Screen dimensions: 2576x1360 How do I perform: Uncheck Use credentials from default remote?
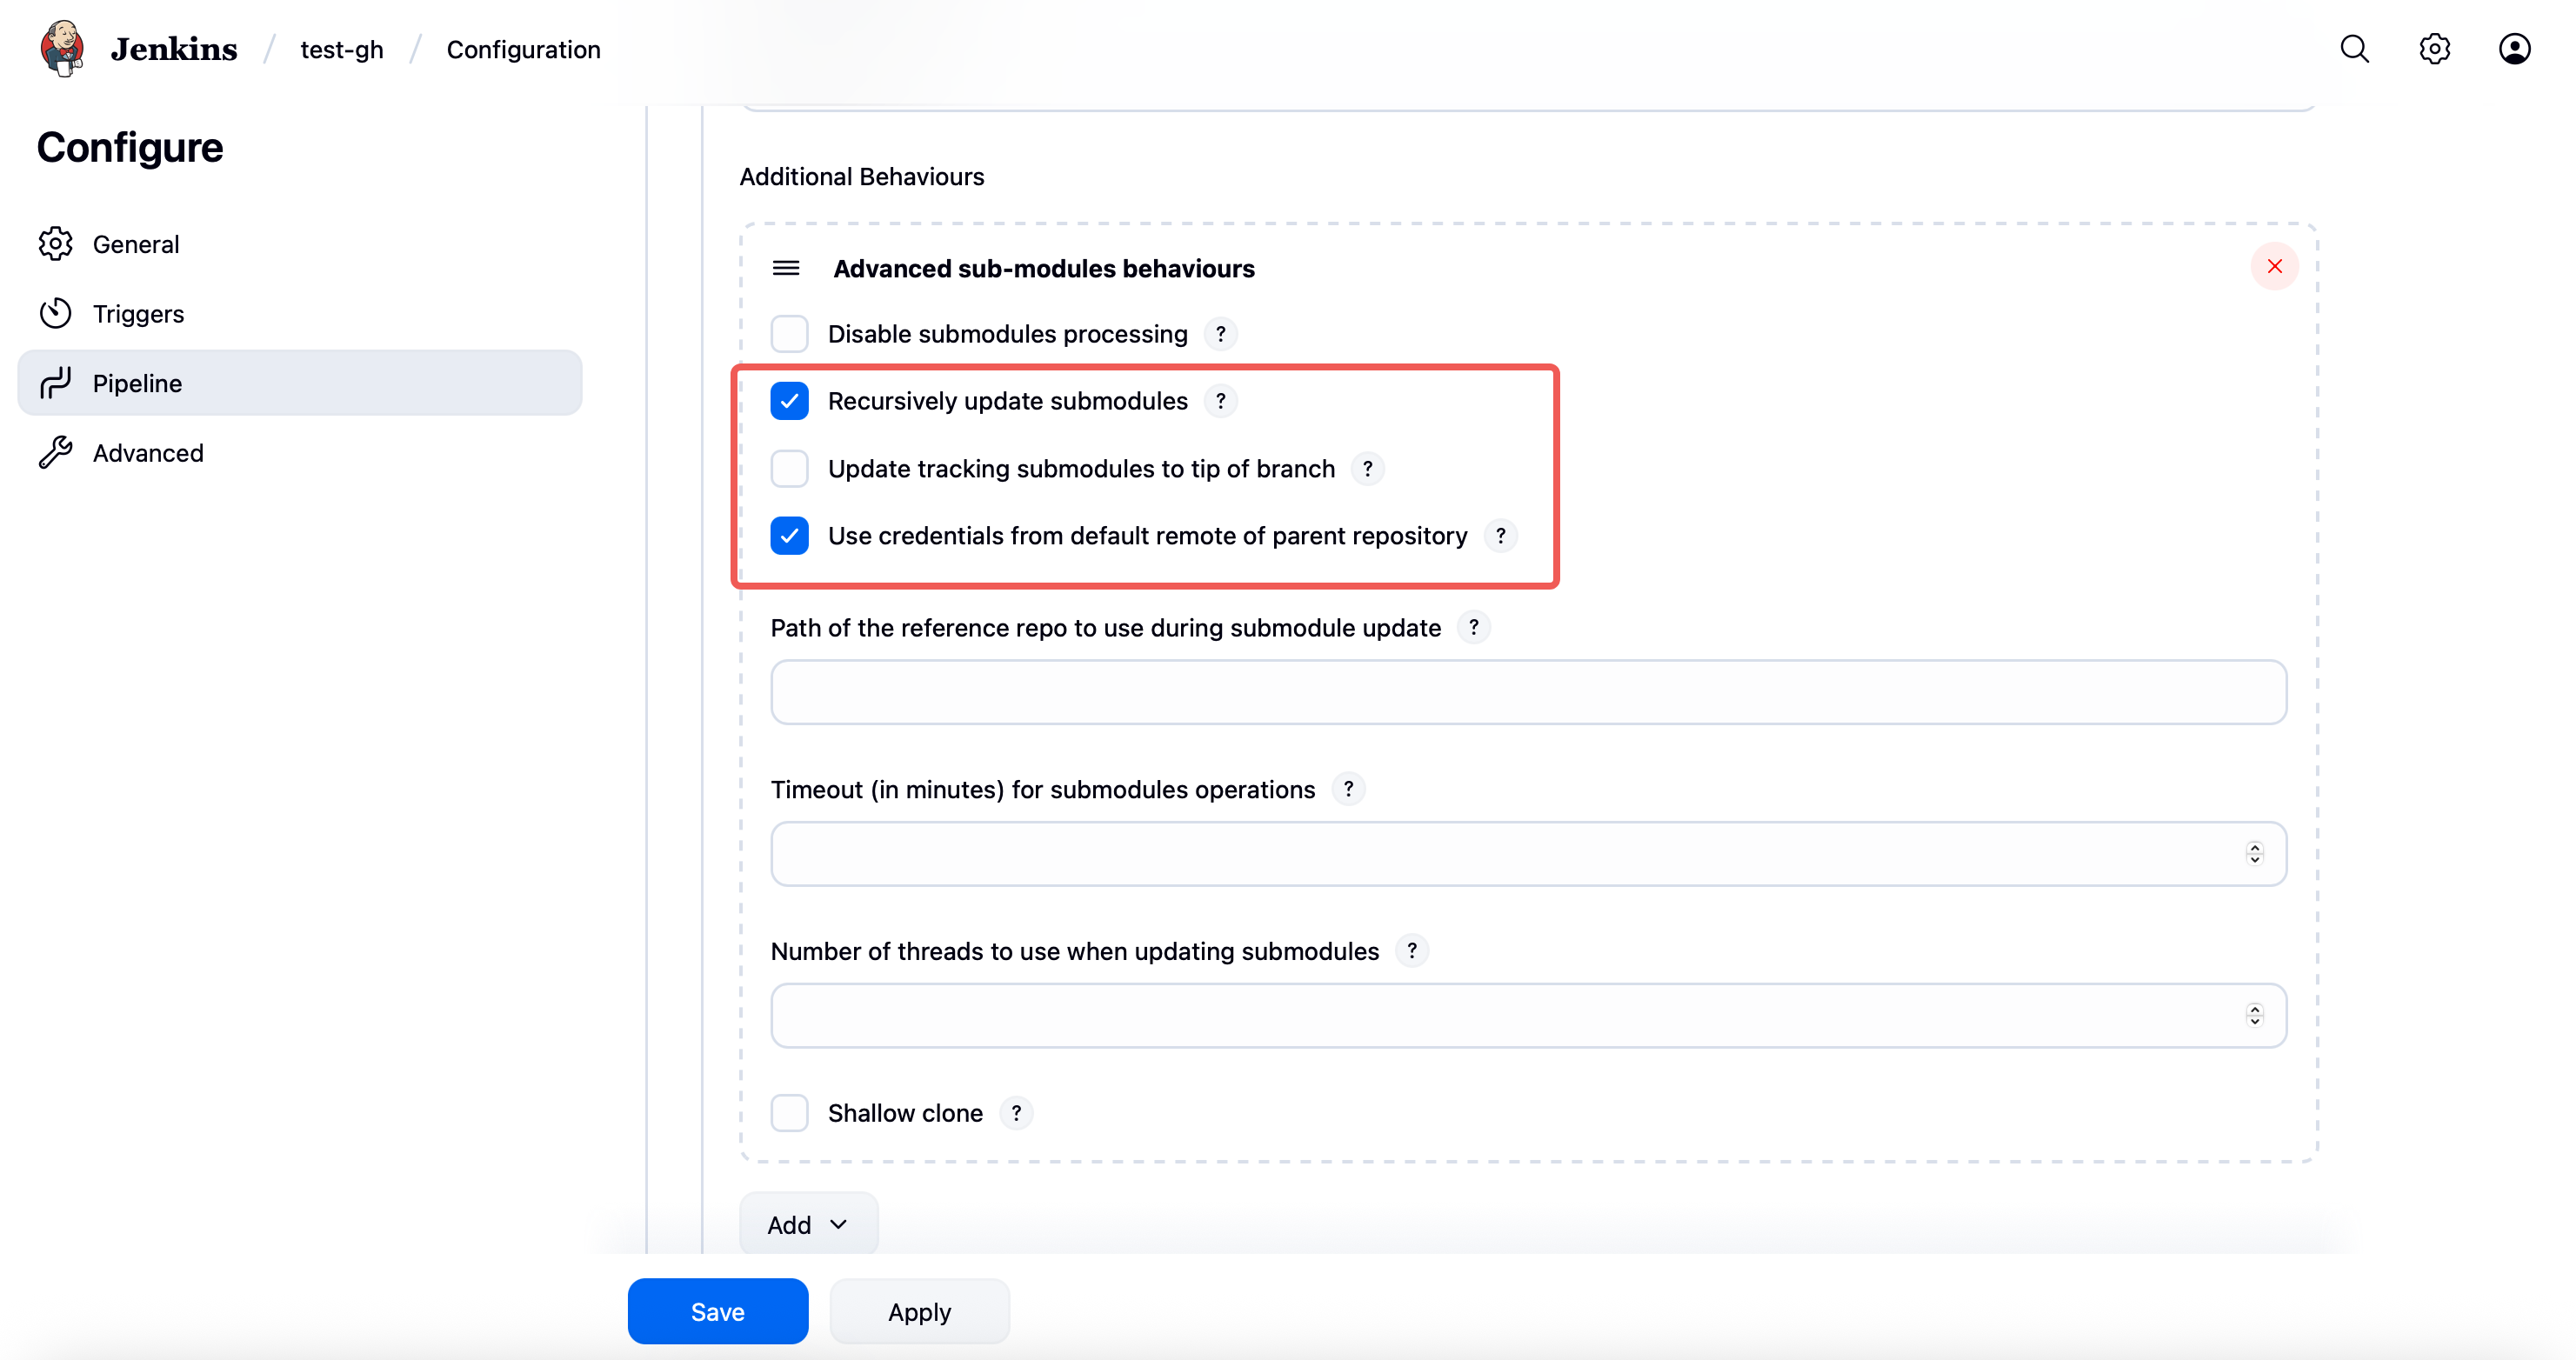click(x=789, y=536)
